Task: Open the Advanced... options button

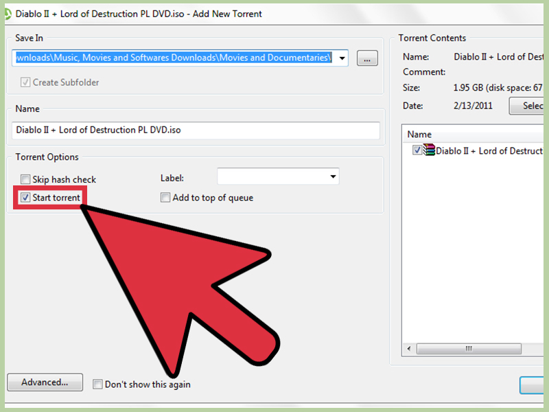Action: (x=45, y=382)
